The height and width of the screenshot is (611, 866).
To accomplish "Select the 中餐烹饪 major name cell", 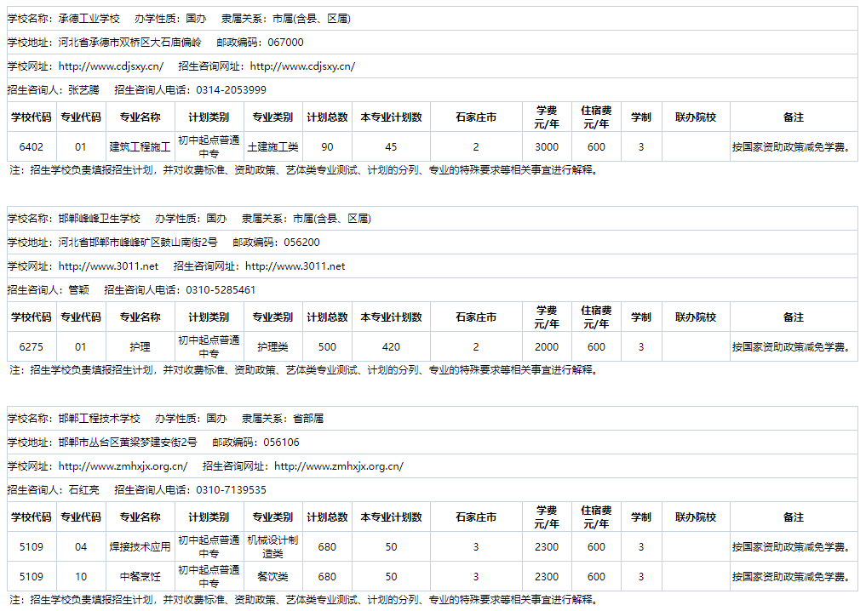I will pyautogui.click(x=140, y=576).
